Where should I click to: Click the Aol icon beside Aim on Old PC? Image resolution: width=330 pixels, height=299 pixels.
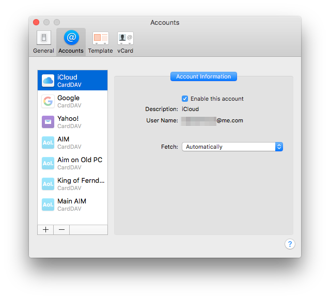click(x=48, y=163)
